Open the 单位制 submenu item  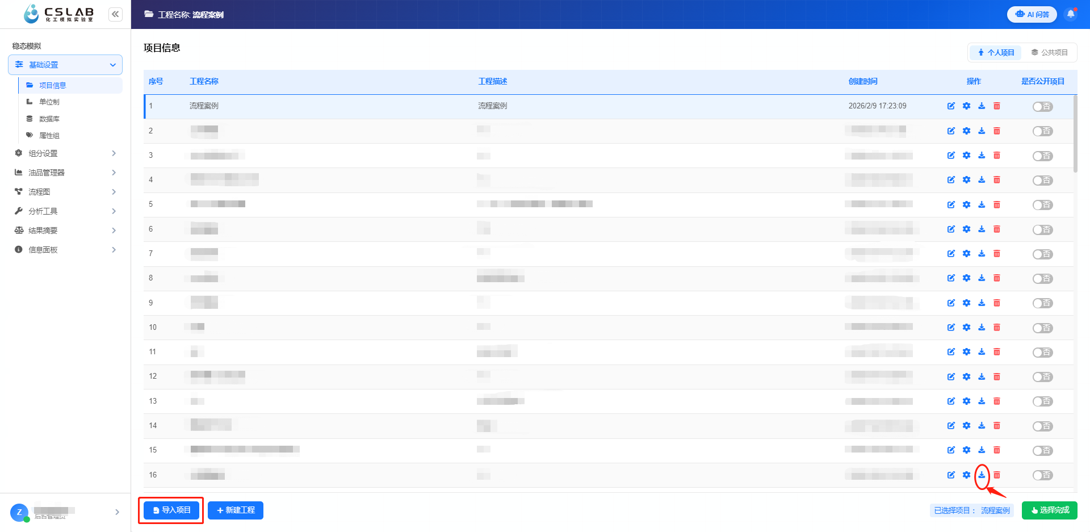[x=49, y=102]
